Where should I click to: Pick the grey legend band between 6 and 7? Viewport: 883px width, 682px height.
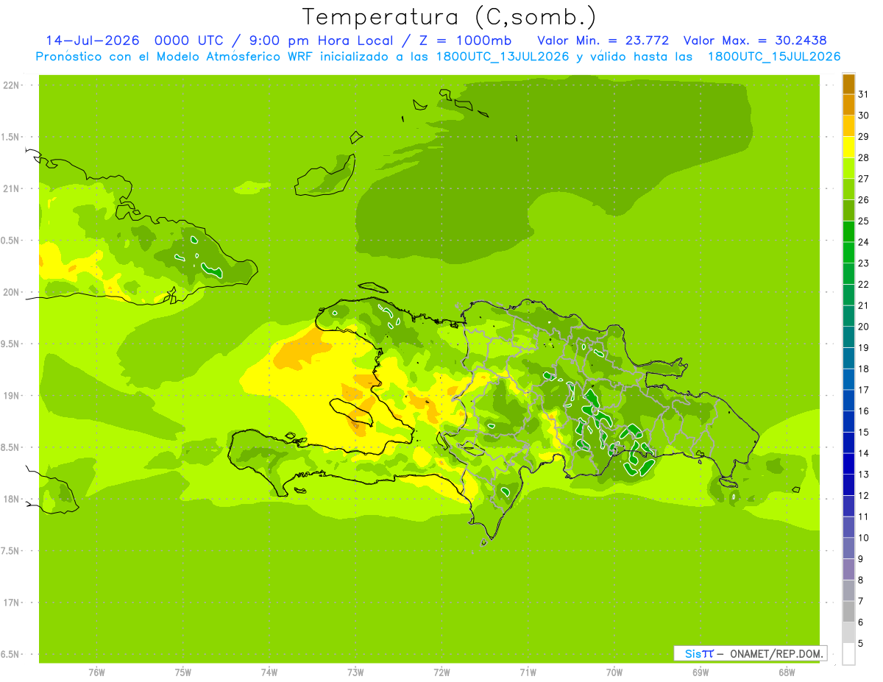point(848,611)
